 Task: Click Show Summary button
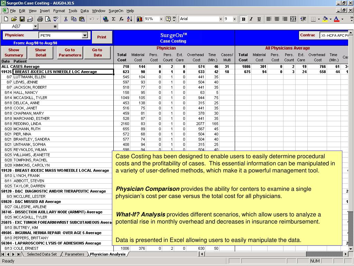(x=14, y=53)
